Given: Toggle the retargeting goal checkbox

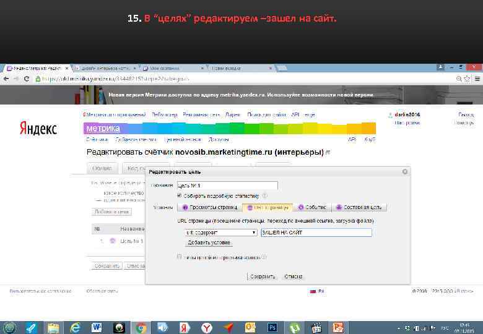Looking at the screenshot, I should click(x=180, y=256).
